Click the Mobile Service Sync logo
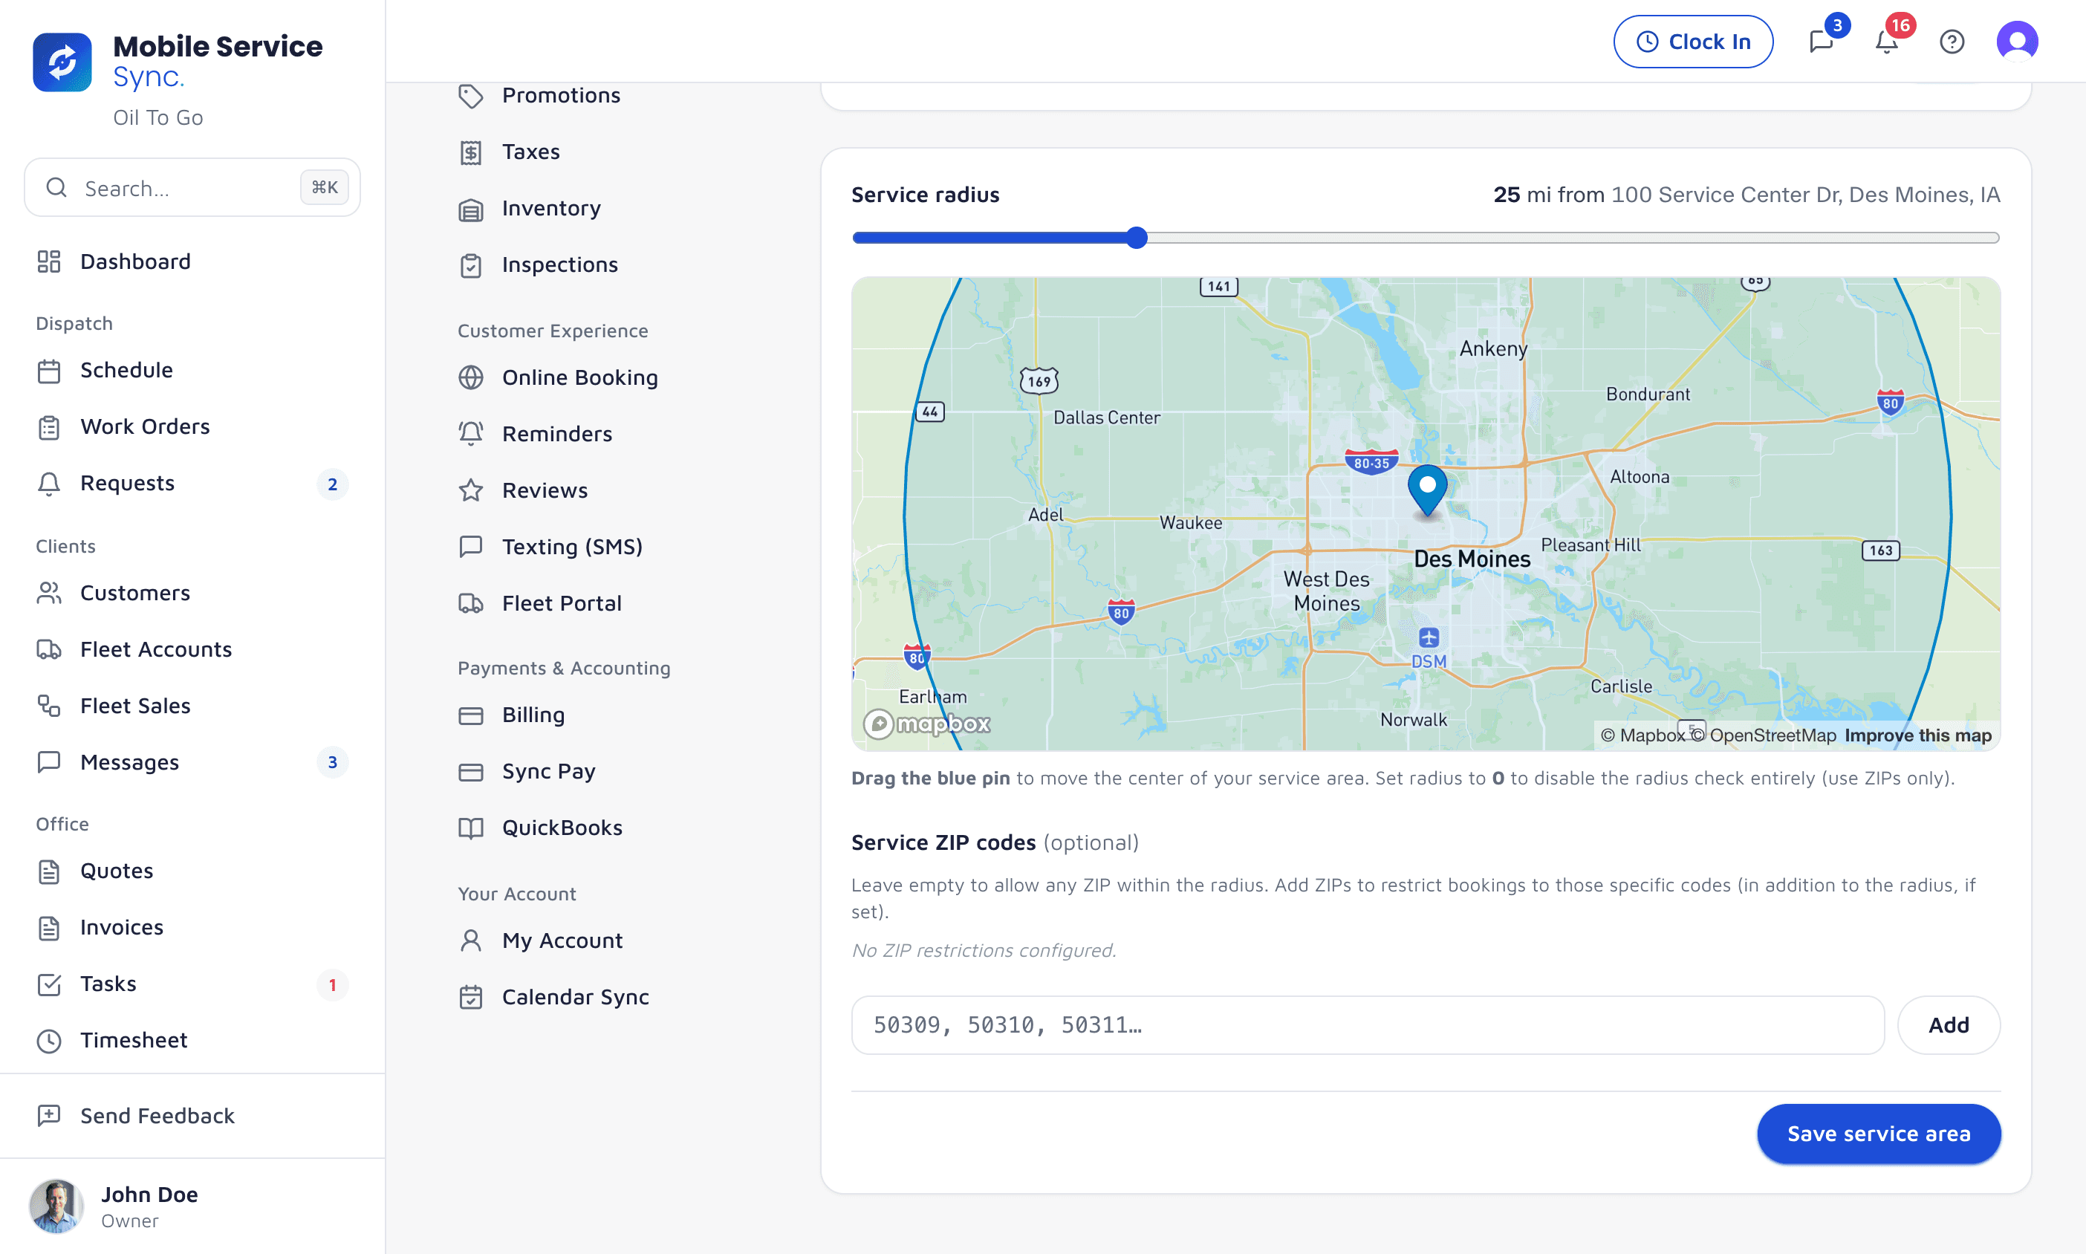The width and height of the screenshot is (2086, 1254). tap(62, 62)
